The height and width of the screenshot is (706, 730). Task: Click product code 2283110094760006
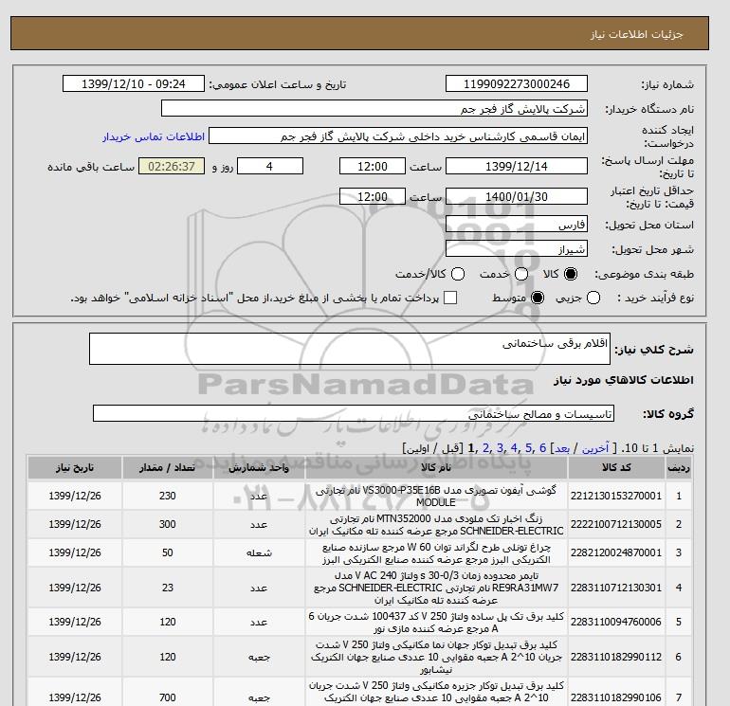pyautogui.click(x=616, y=622)
